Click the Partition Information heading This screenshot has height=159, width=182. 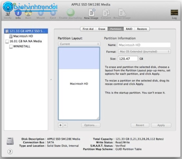click(120, 38)
